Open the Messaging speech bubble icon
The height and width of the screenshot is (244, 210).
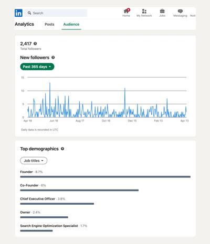[x=180, y=11]
